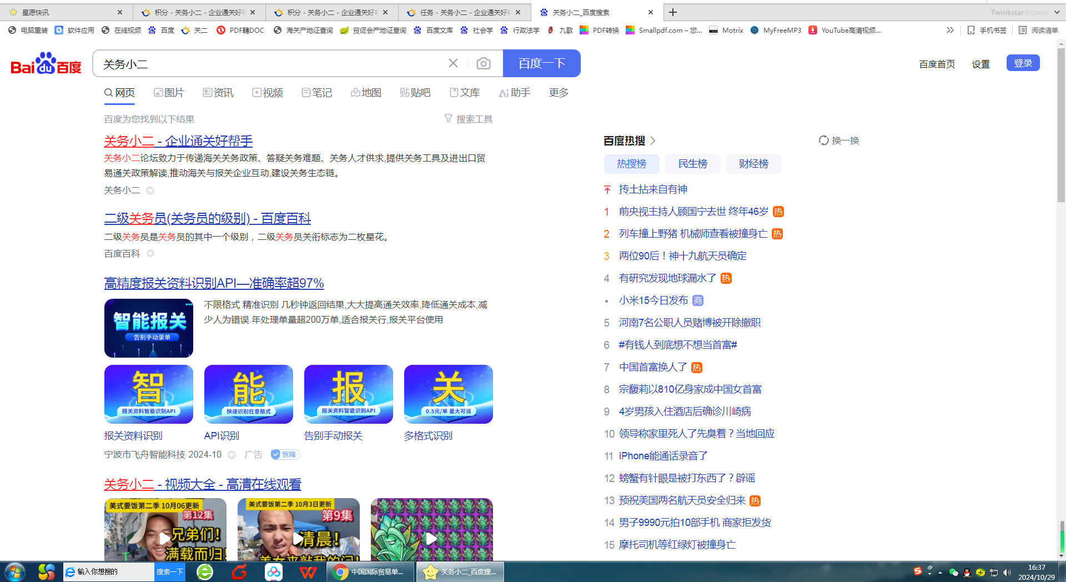Click the taskbar 搜索一下 button
This screenshot has height=582, width=1066.
169,571
